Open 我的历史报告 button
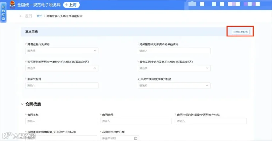The height and width of the screenshot is (141, 272). point(241,32)
